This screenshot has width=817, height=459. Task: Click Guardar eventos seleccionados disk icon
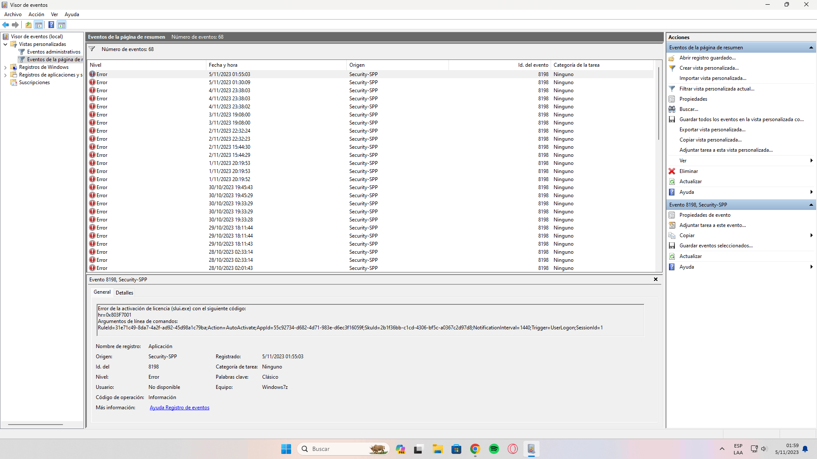pyautogui.click(x=672, y=246)
